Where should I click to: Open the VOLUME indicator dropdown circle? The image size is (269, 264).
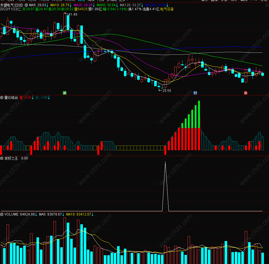[x=2, y=214]
